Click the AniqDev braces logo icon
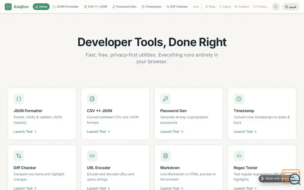This screenshot has height=190, width=304. point(8,6)
